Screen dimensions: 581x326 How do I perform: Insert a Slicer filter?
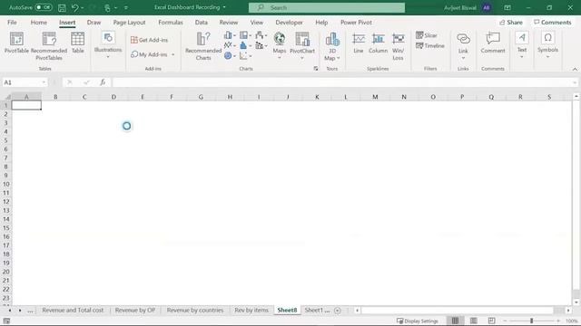427,35
